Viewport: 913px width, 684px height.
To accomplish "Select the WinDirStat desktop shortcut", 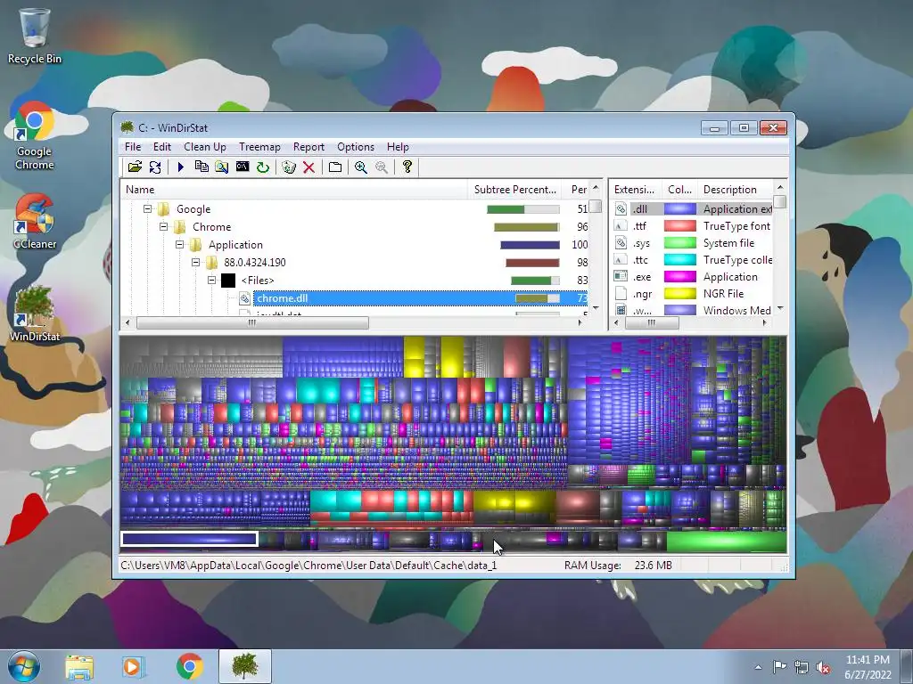I will point(35,313).
